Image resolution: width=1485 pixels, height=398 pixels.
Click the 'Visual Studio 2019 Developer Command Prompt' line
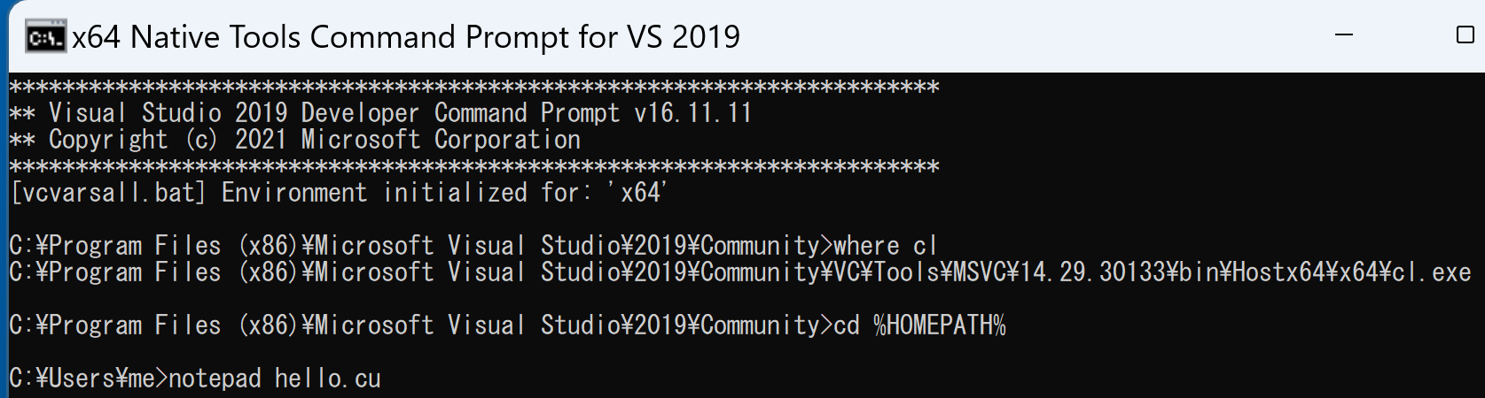[380, 113]
